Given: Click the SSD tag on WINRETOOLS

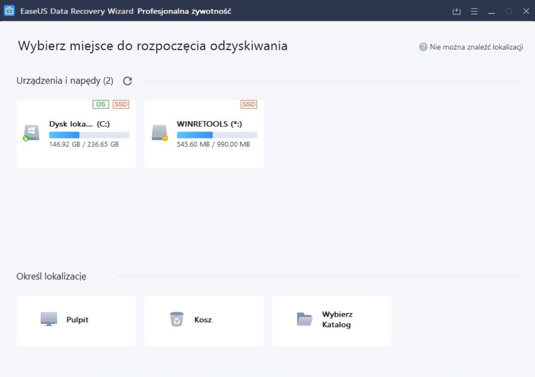Looking at the screenshot, I should tap(249, 104).
